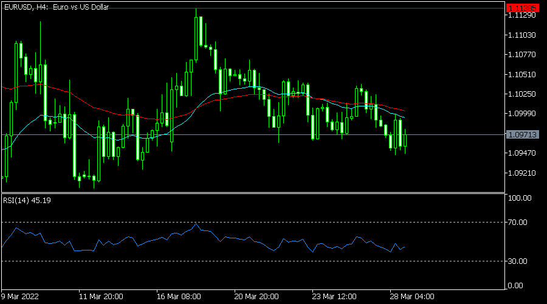
Task: Click the 11 Mar 20:00 time label
Action: click(101, 297)
